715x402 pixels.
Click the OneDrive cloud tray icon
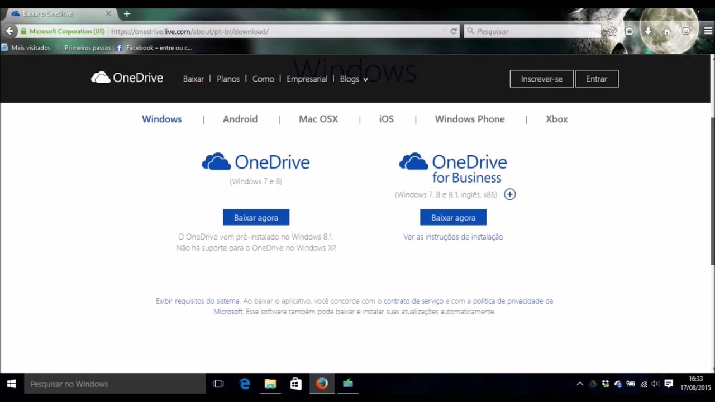point(618,384)
